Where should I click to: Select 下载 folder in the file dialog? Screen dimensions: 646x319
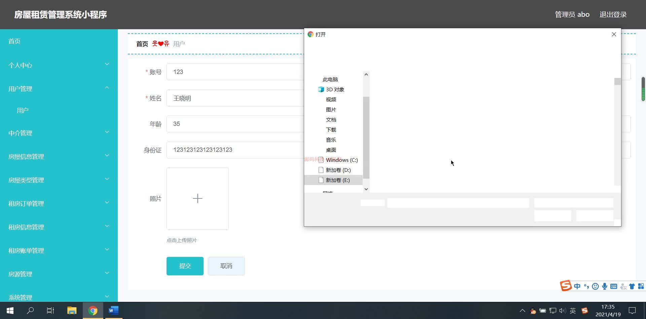[x=331, y=130]
